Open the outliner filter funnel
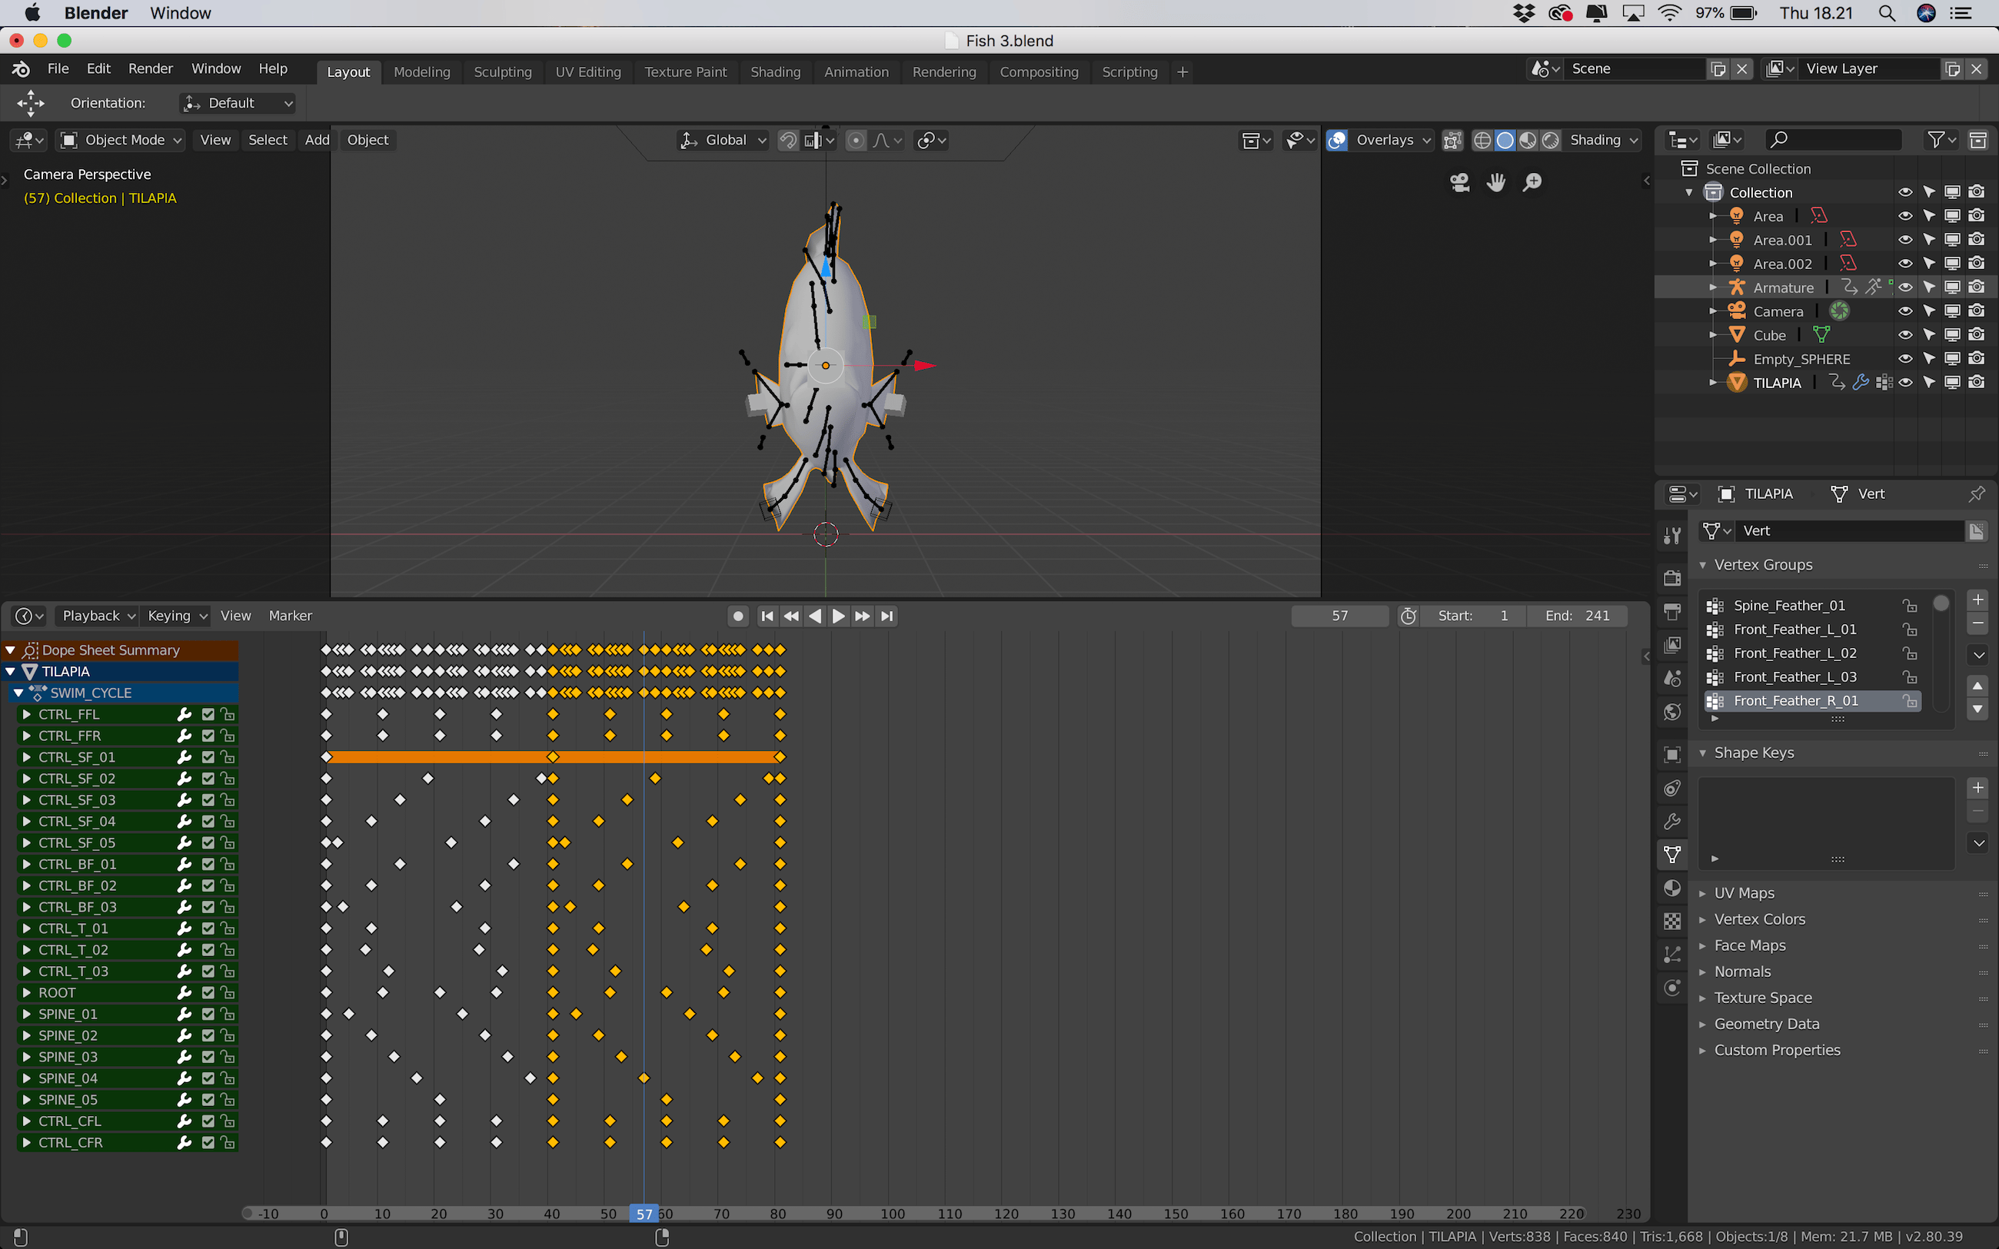This screenshot has height=1249, width=1999. pyautogui.click(x=1941, y=140)
